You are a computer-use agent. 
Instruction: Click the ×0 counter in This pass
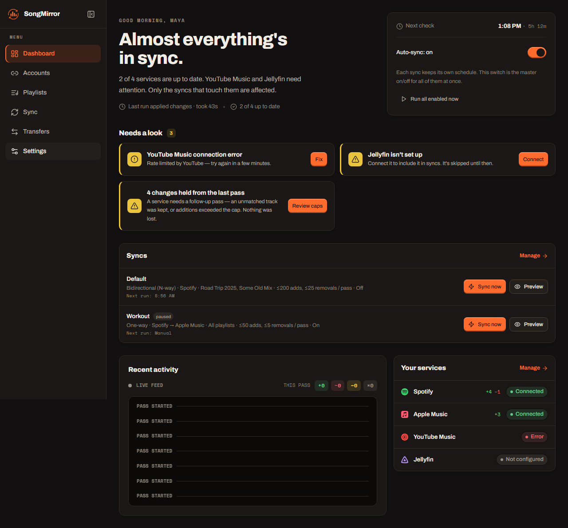(x=370, y=386)
